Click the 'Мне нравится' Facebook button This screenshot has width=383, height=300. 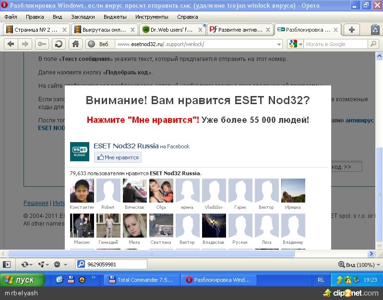click(x=118, y=157)
